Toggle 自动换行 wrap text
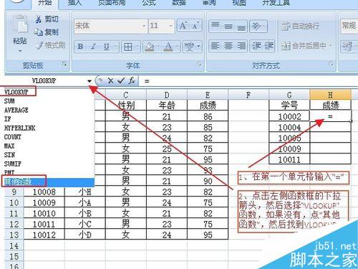Viewport: 358px width, 269px height. click(x=300, y=26)
